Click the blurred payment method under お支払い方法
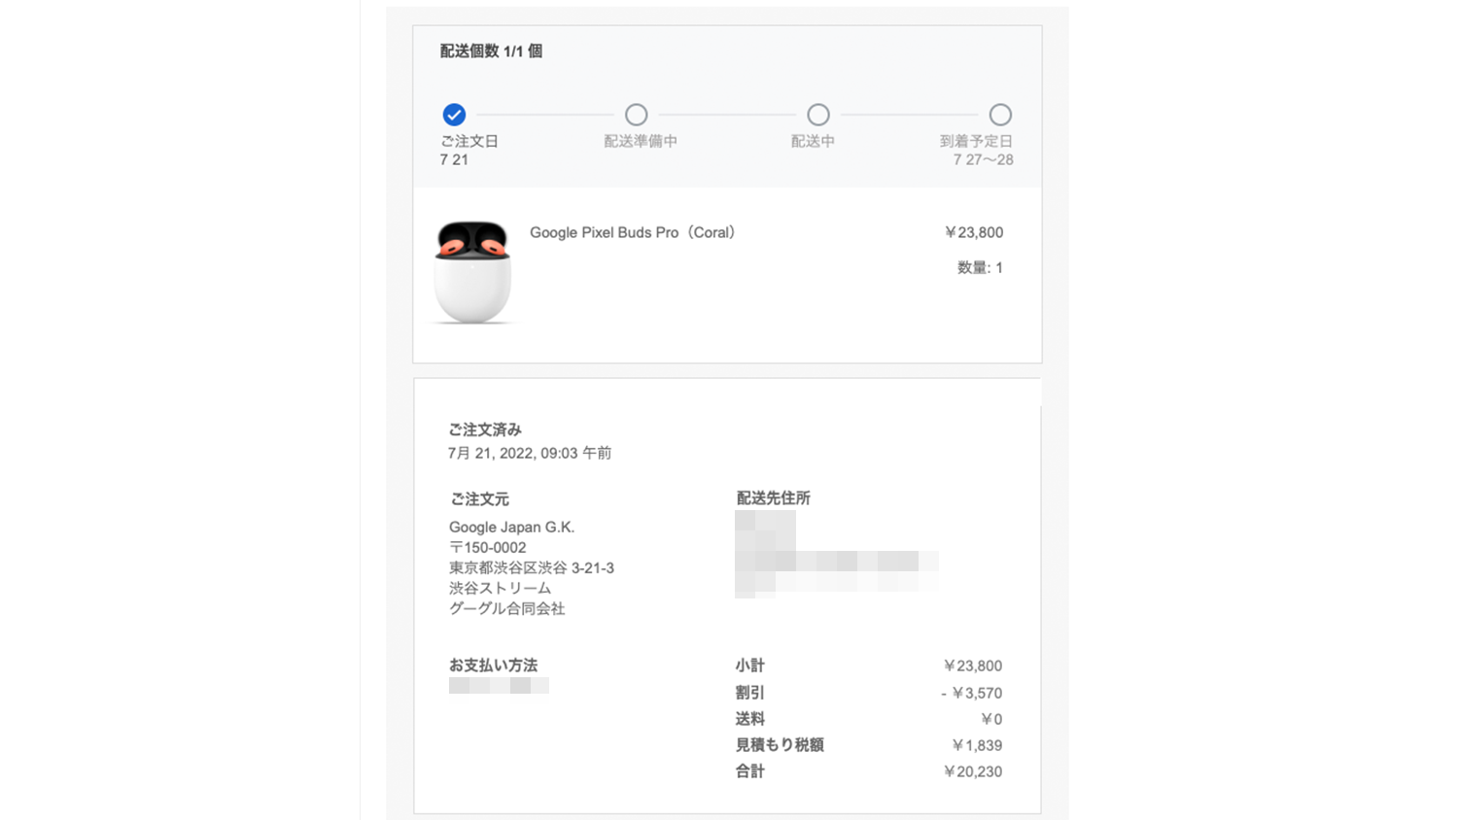 click(499, 686)
